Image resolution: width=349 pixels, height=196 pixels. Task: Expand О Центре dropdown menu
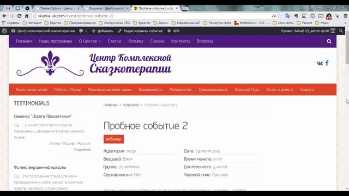tap(89, 41)
